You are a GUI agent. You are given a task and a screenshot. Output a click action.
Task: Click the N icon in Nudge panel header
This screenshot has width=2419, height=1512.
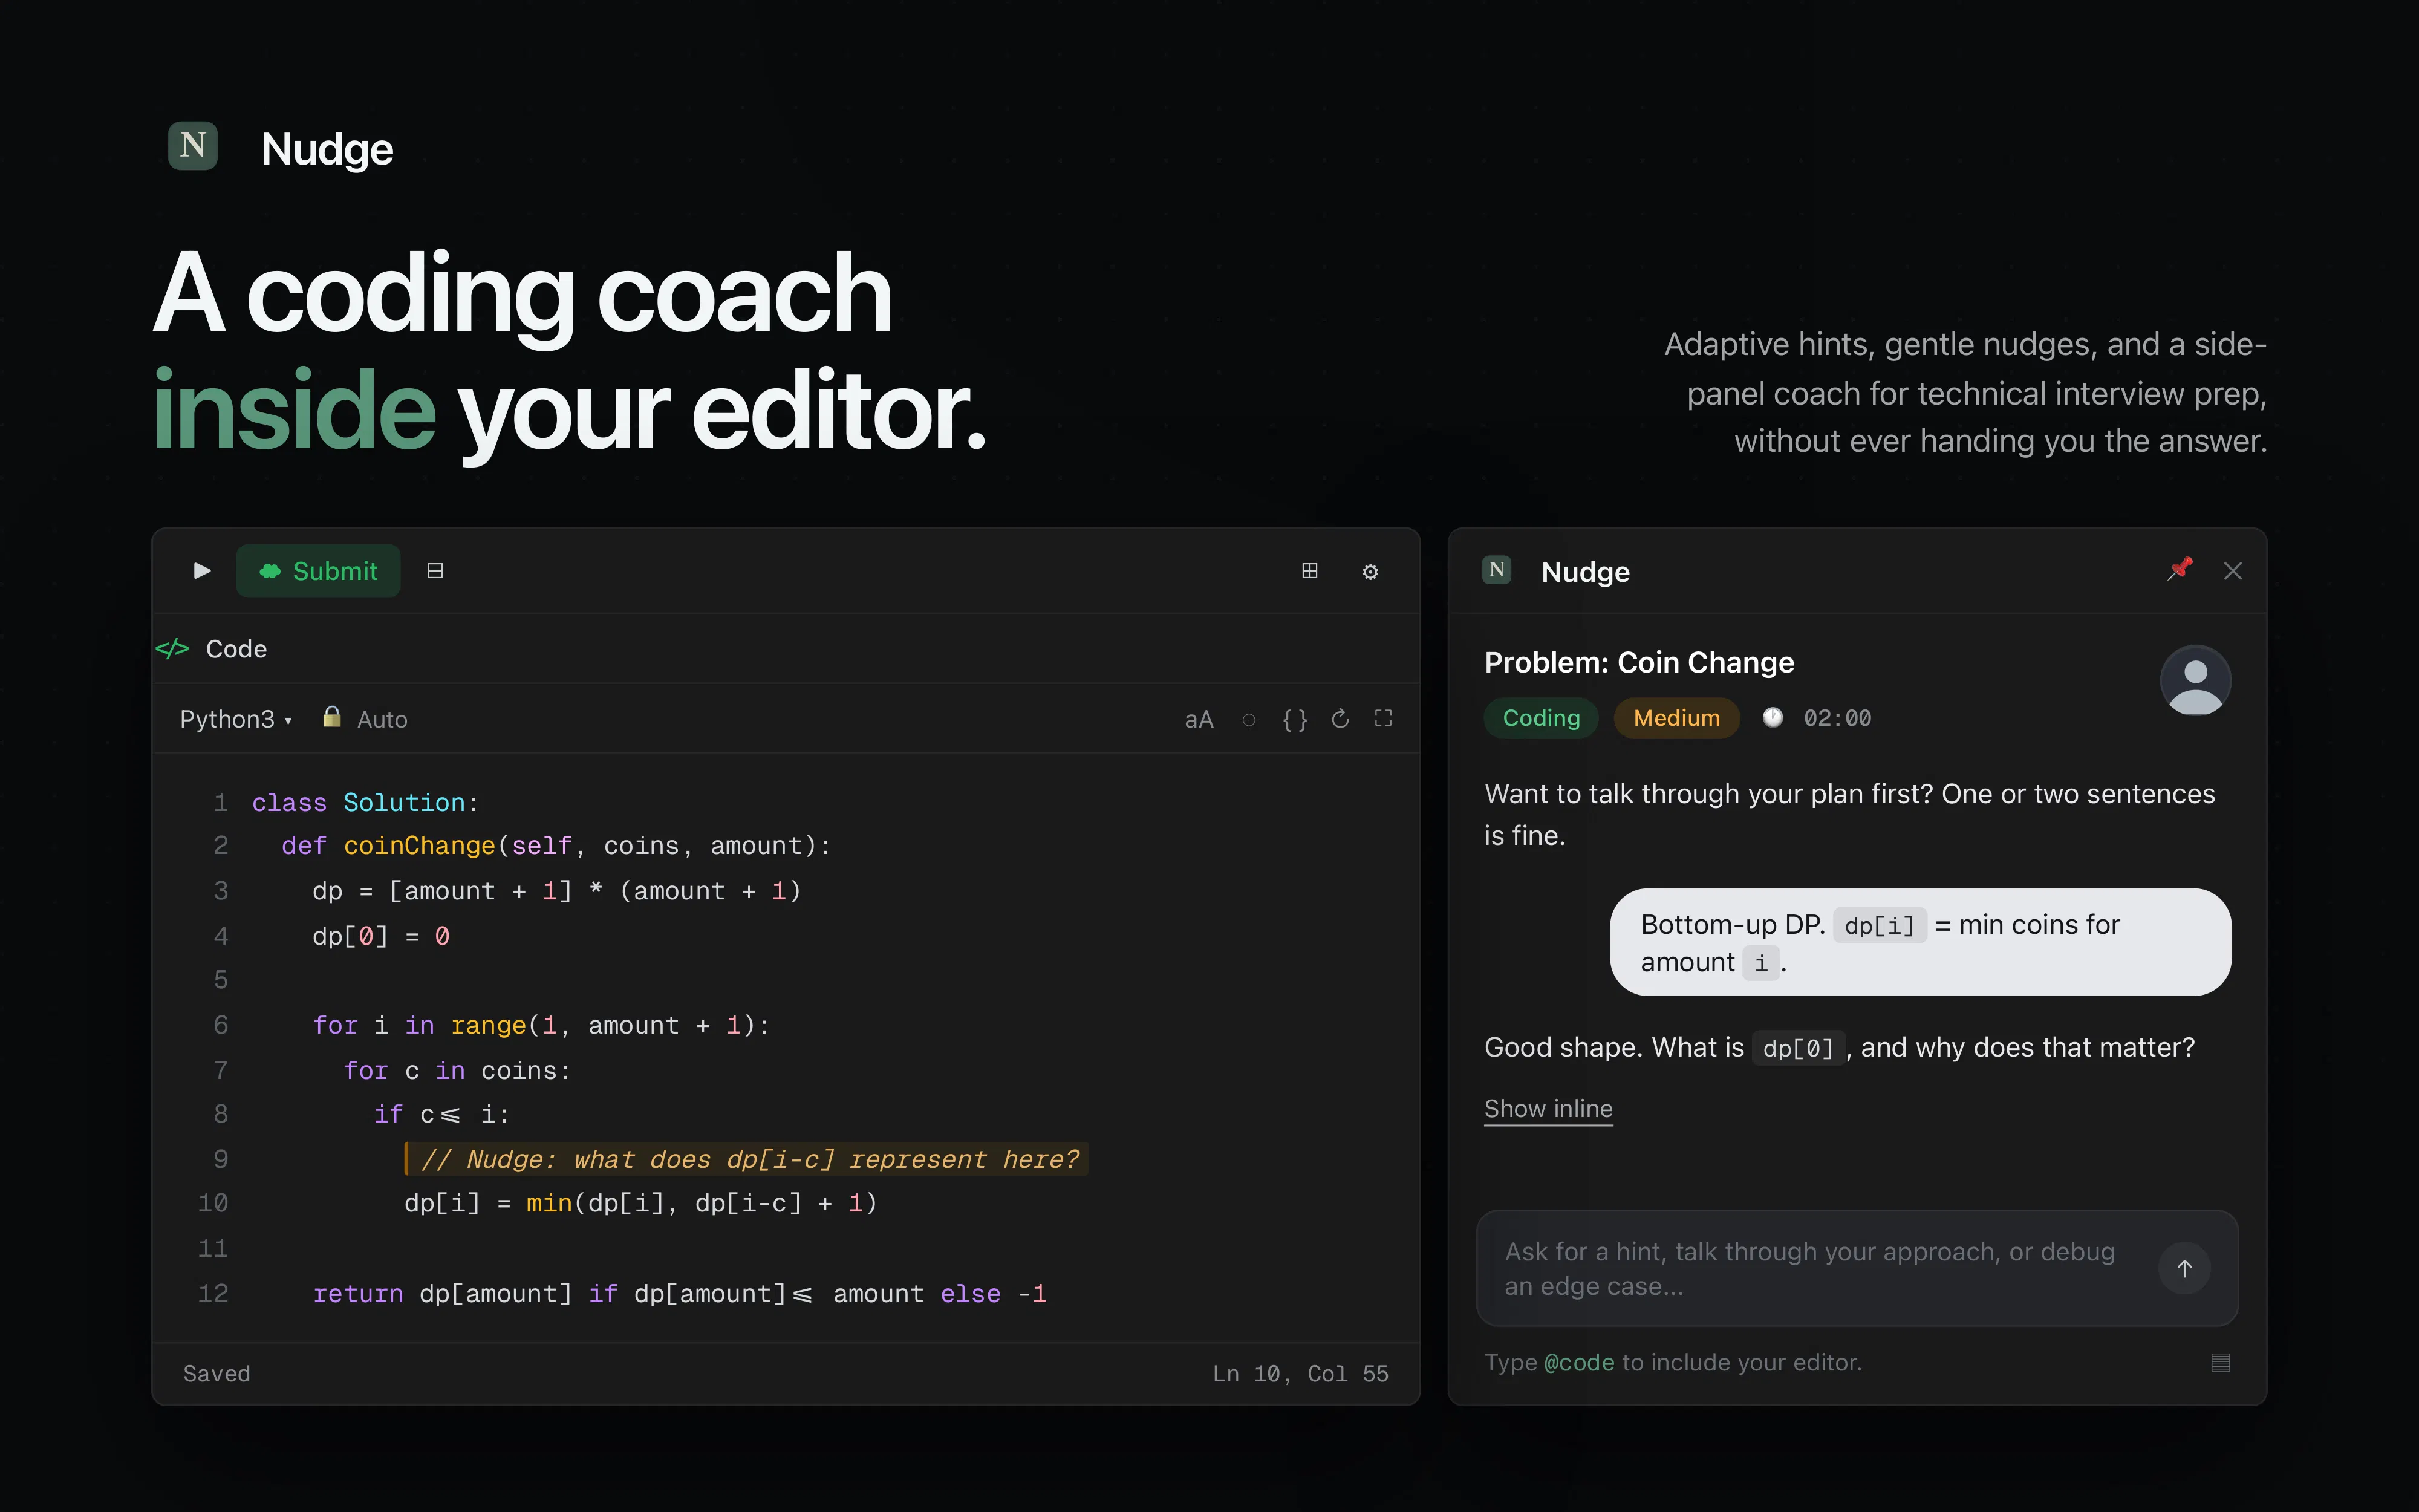[x=1496, y=570]
